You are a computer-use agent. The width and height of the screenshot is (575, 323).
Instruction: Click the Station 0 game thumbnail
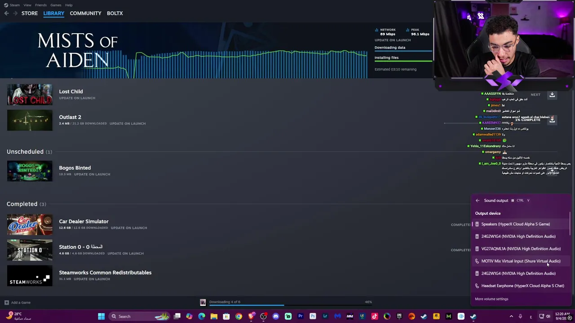30,250
